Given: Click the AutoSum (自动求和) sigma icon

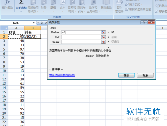Looking at the screenshot, I should [21, 2].
